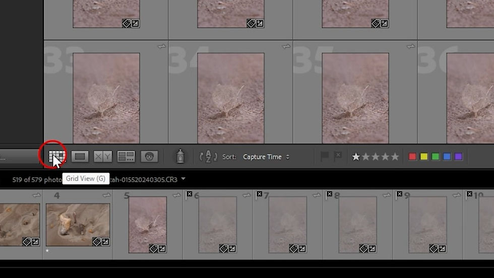The height and width of the screenshot is (278, 494).
Task: Apply red color label
Action: click(x=412, y=156)
